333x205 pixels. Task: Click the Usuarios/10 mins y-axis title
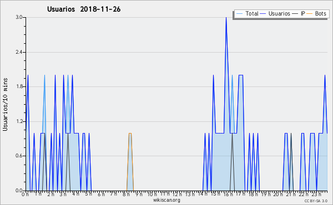coord(5,105)
